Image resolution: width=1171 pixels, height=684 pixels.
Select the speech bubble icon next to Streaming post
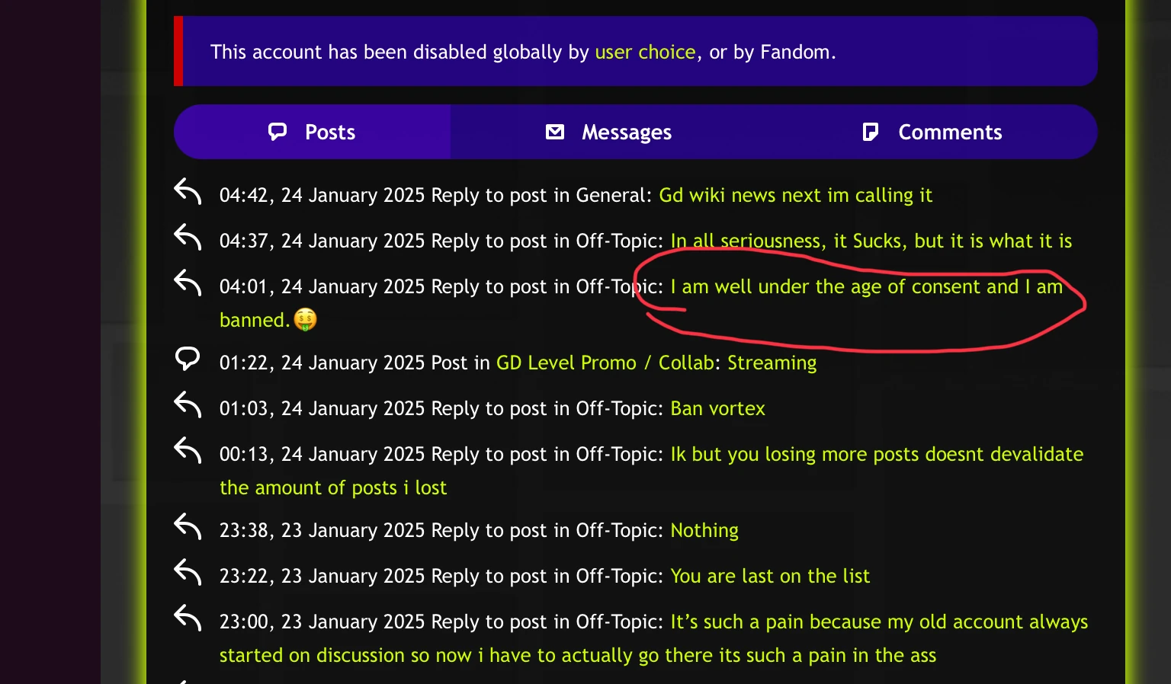188,359
